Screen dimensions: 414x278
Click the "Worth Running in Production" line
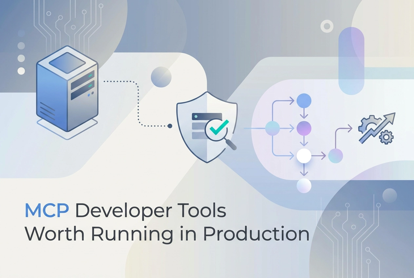pyautogui.click(x=167, y=235)
